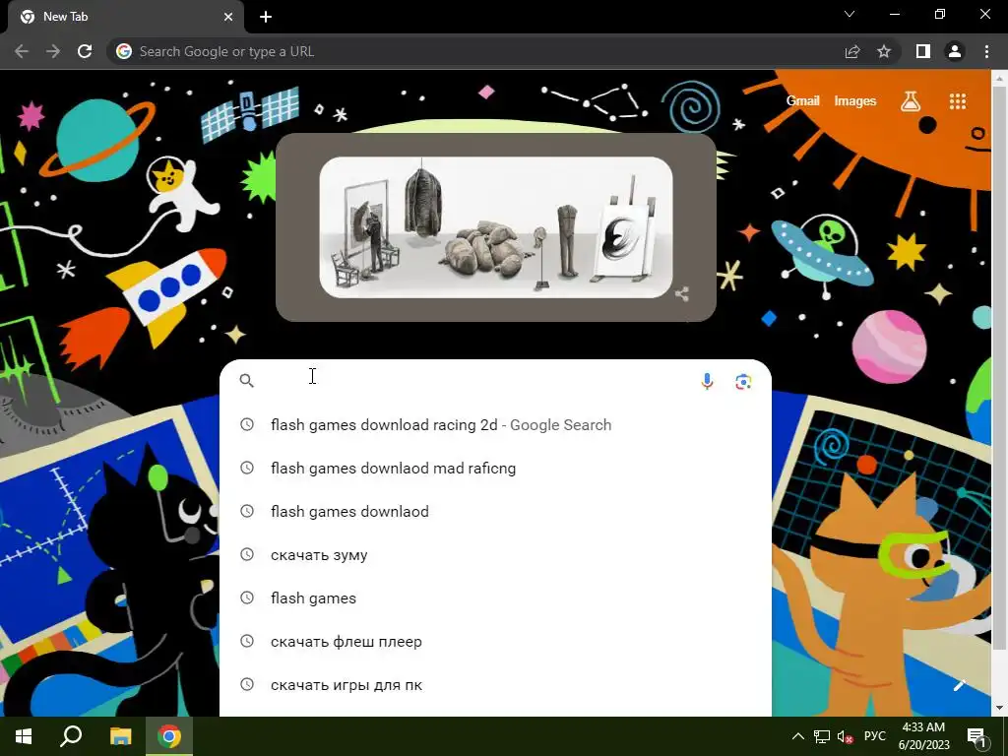Go back using the browser back arrow
The height and width of the screenshot is (756, 1008).
click(22, 51)
